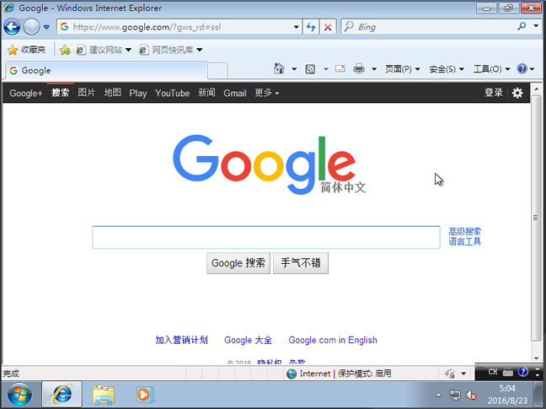Open the 收藏夹 favorites star button
Screen dimensions: 546x409
[x=27, y=50]
